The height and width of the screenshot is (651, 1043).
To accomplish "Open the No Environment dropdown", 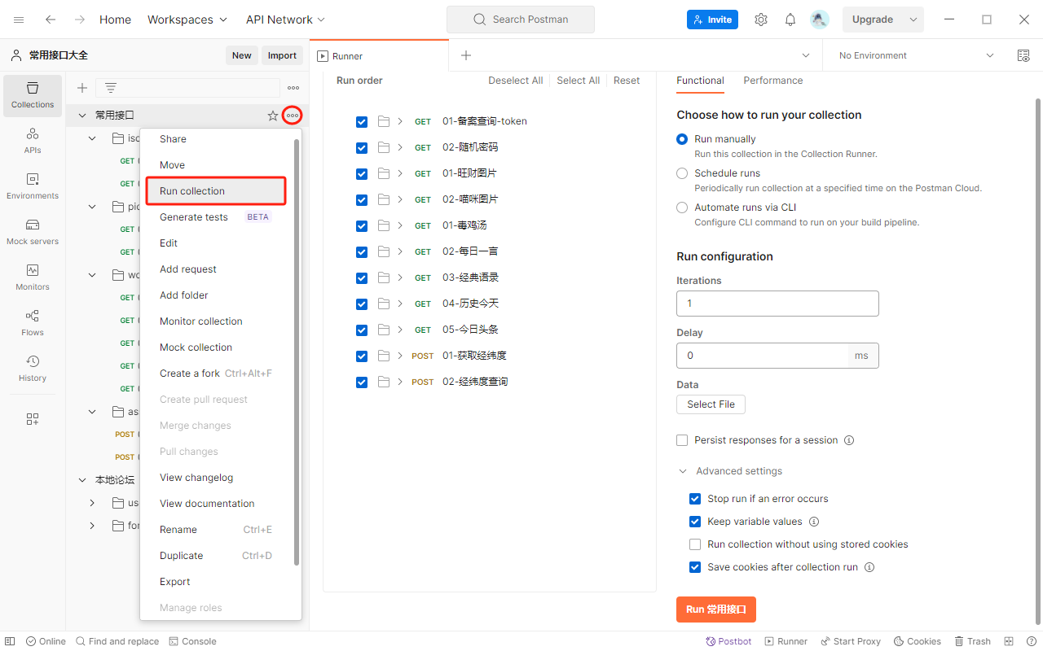I will (916, 55).
